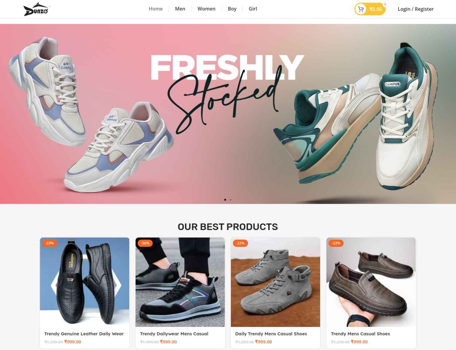Go to the Home menu item

[156, 9]
